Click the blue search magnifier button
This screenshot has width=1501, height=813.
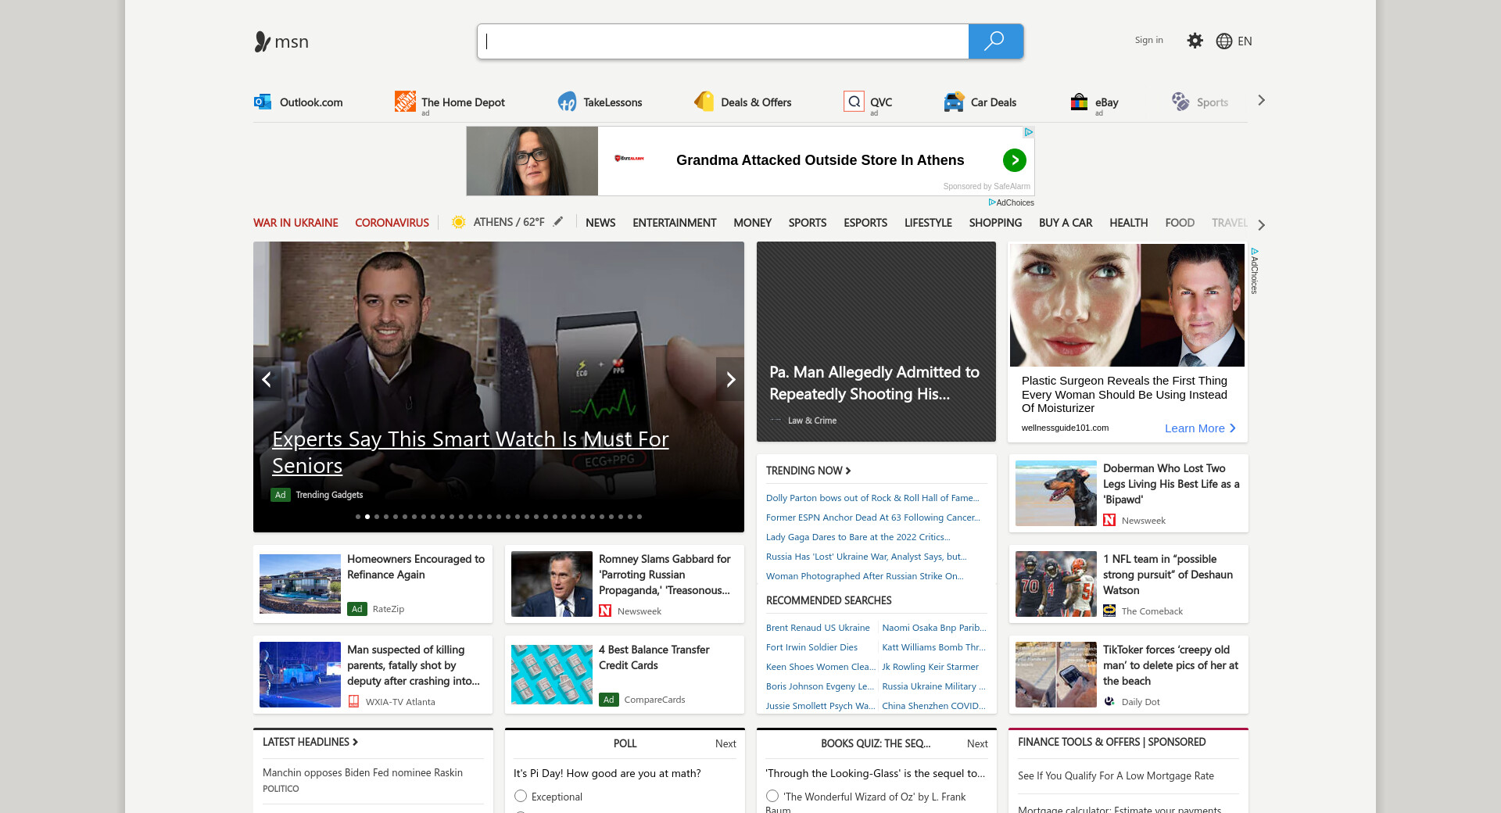coord(995,41)
